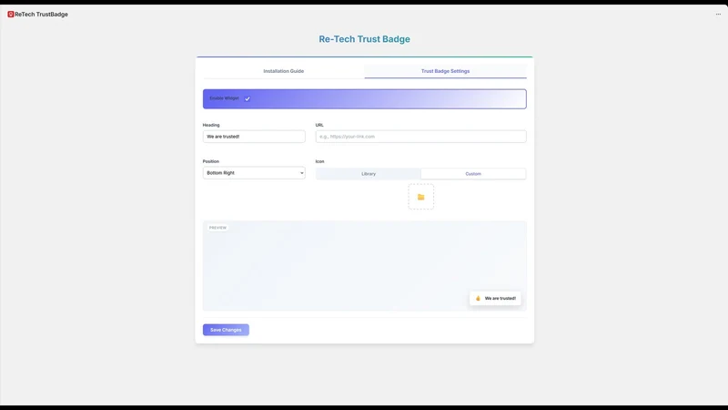Click the folder upload icon for custom icon

pos(420,197)
